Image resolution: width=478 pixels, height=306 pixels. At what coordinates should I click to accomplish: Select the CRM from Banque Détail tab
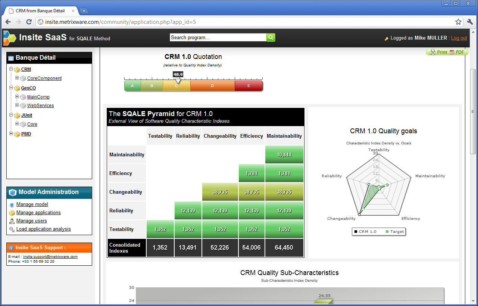[x=41, y=11]
